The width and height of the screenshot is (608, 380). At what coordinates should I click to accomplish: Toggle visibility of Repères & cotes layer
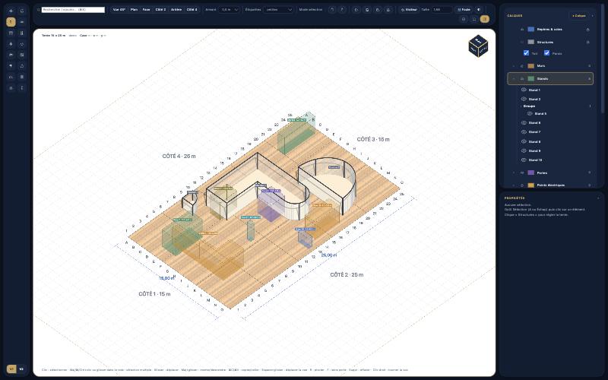click(x=522, y=30)
